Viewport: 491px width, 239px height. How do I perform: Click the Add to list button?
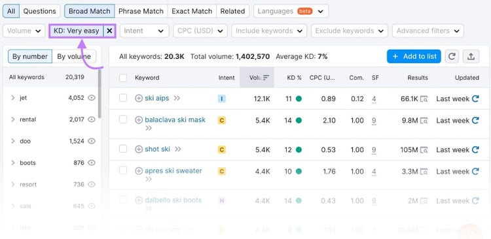point(414,57)
